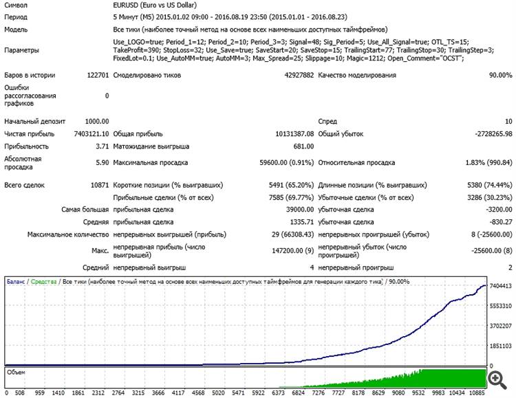Click consecutive wins value 29 (66308.43)

293,234
